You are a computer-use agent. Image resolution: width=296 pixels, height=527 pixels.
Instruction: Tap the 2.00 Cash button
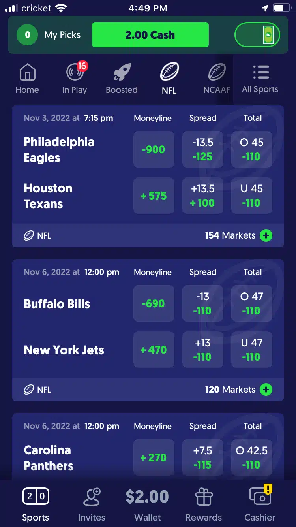tap(150, 35)
